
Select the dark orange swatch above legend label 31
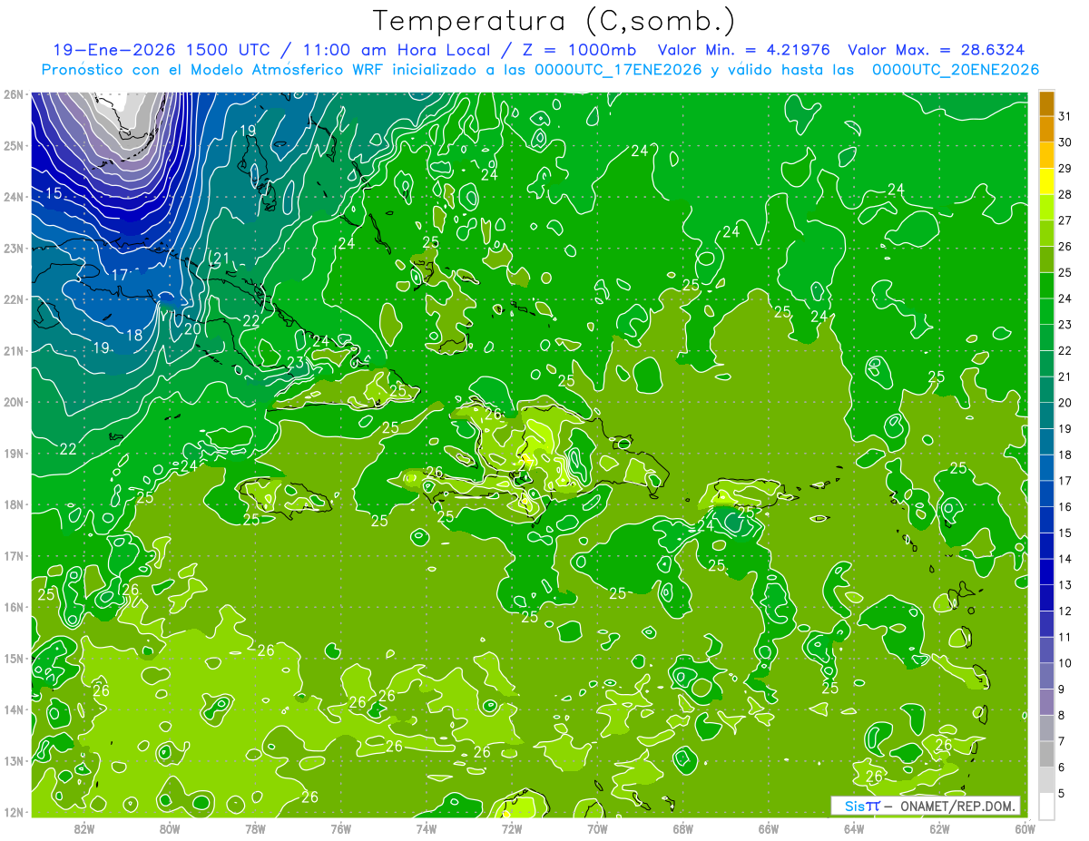(1046, 103)
